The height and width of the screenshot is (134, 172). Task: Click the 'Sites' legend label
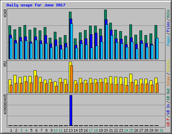[x=168, y=81]
